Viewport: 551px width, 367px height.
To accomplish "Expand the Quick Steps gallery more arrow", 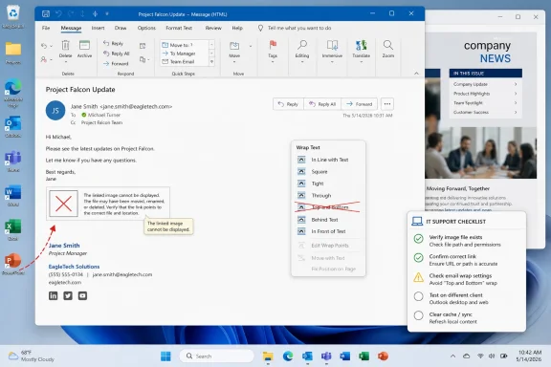I will tap(212, 62).
